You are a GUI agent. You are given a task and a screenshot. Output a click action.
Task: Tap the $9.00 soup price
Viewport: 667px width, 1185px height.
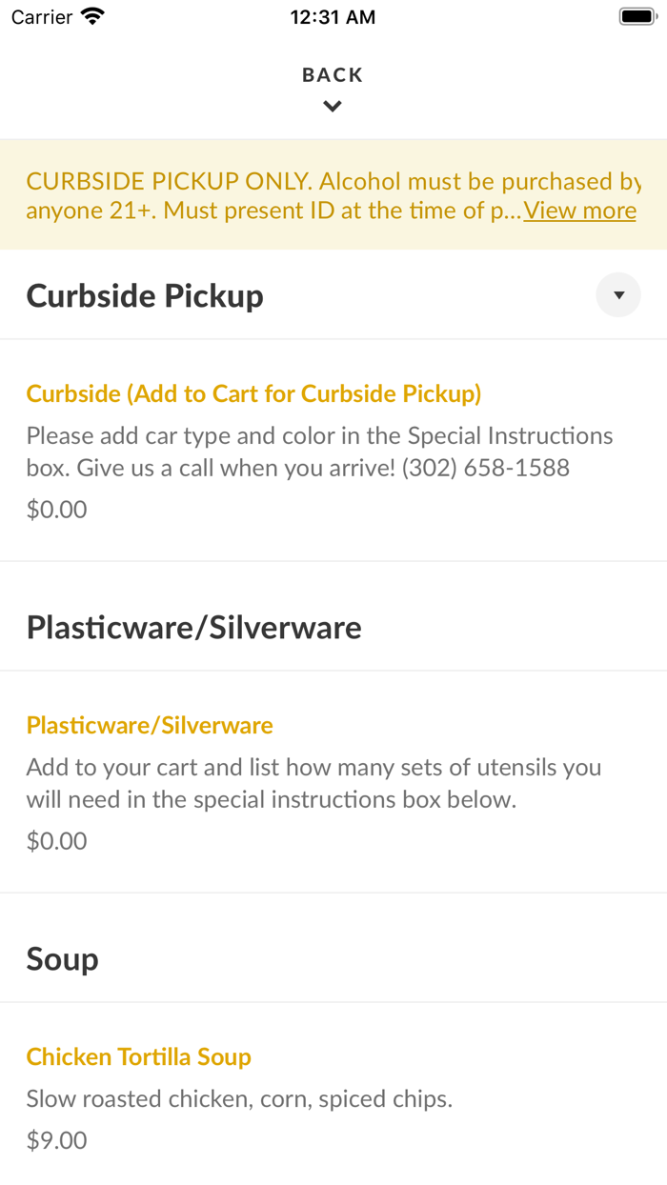(56, 1140)
